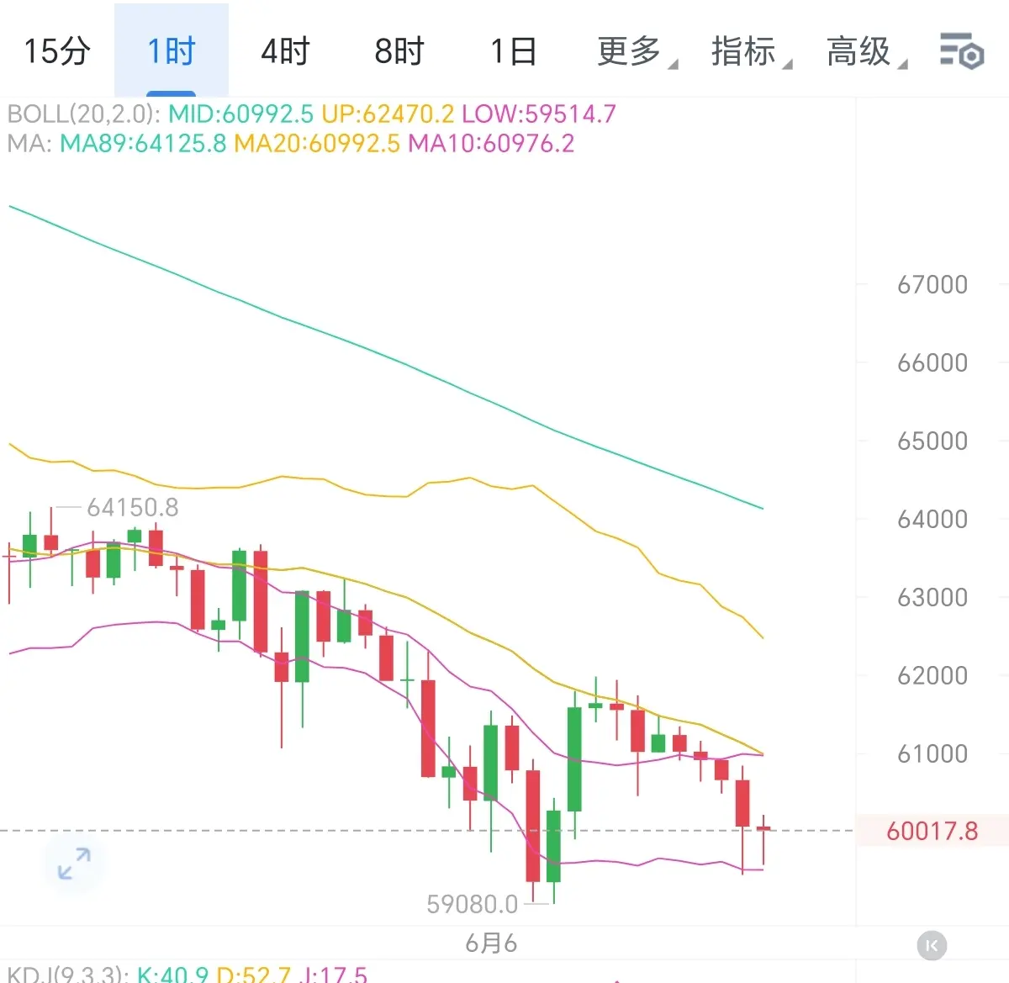Switch to 4时 timeframe
1009x983 pixels.
pyautogui.click(x=285, y=51)
